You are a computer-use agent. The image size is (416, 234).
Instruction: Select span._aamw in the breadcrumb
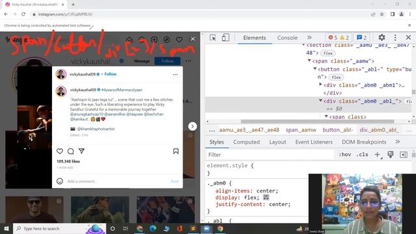301,130
